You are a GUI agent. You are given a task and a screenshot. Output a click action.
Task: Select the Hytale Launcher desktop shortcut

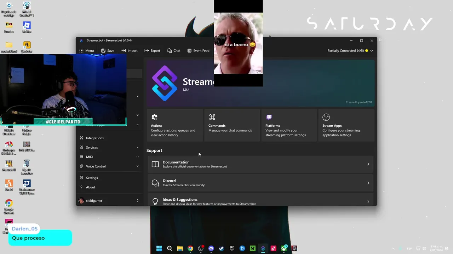[x=27, y=167]
